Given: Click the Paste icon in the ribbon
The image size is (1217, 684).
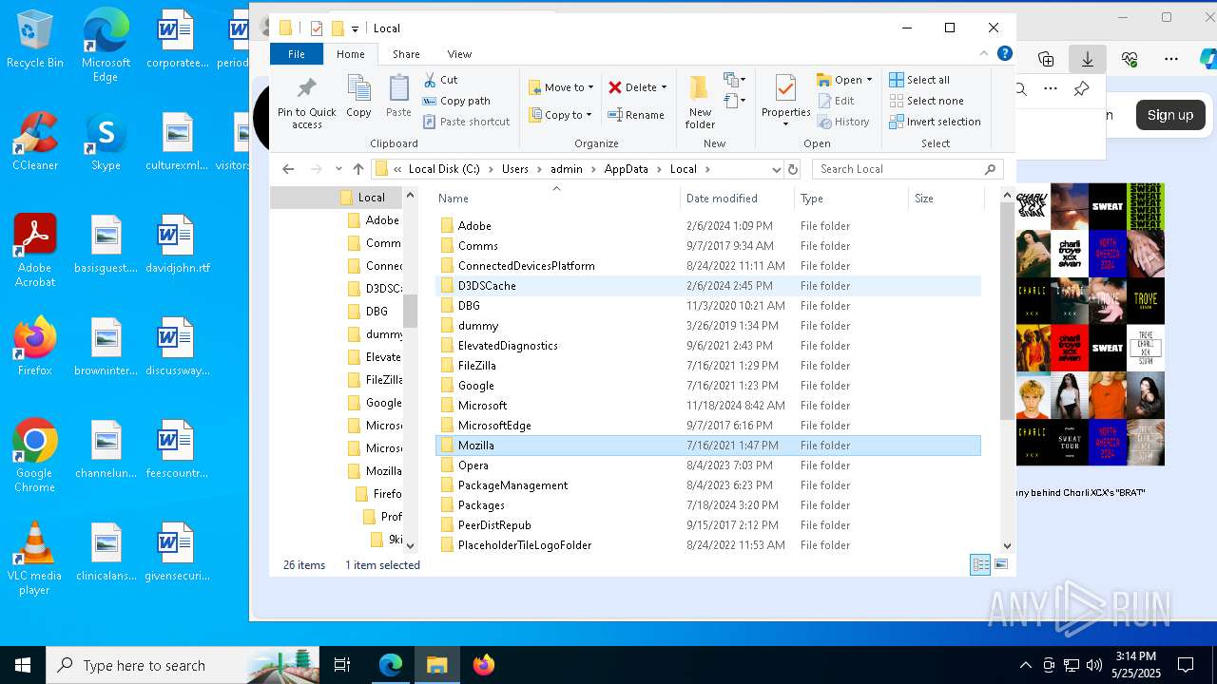Looking at the screenshot, I should point(398,97).
